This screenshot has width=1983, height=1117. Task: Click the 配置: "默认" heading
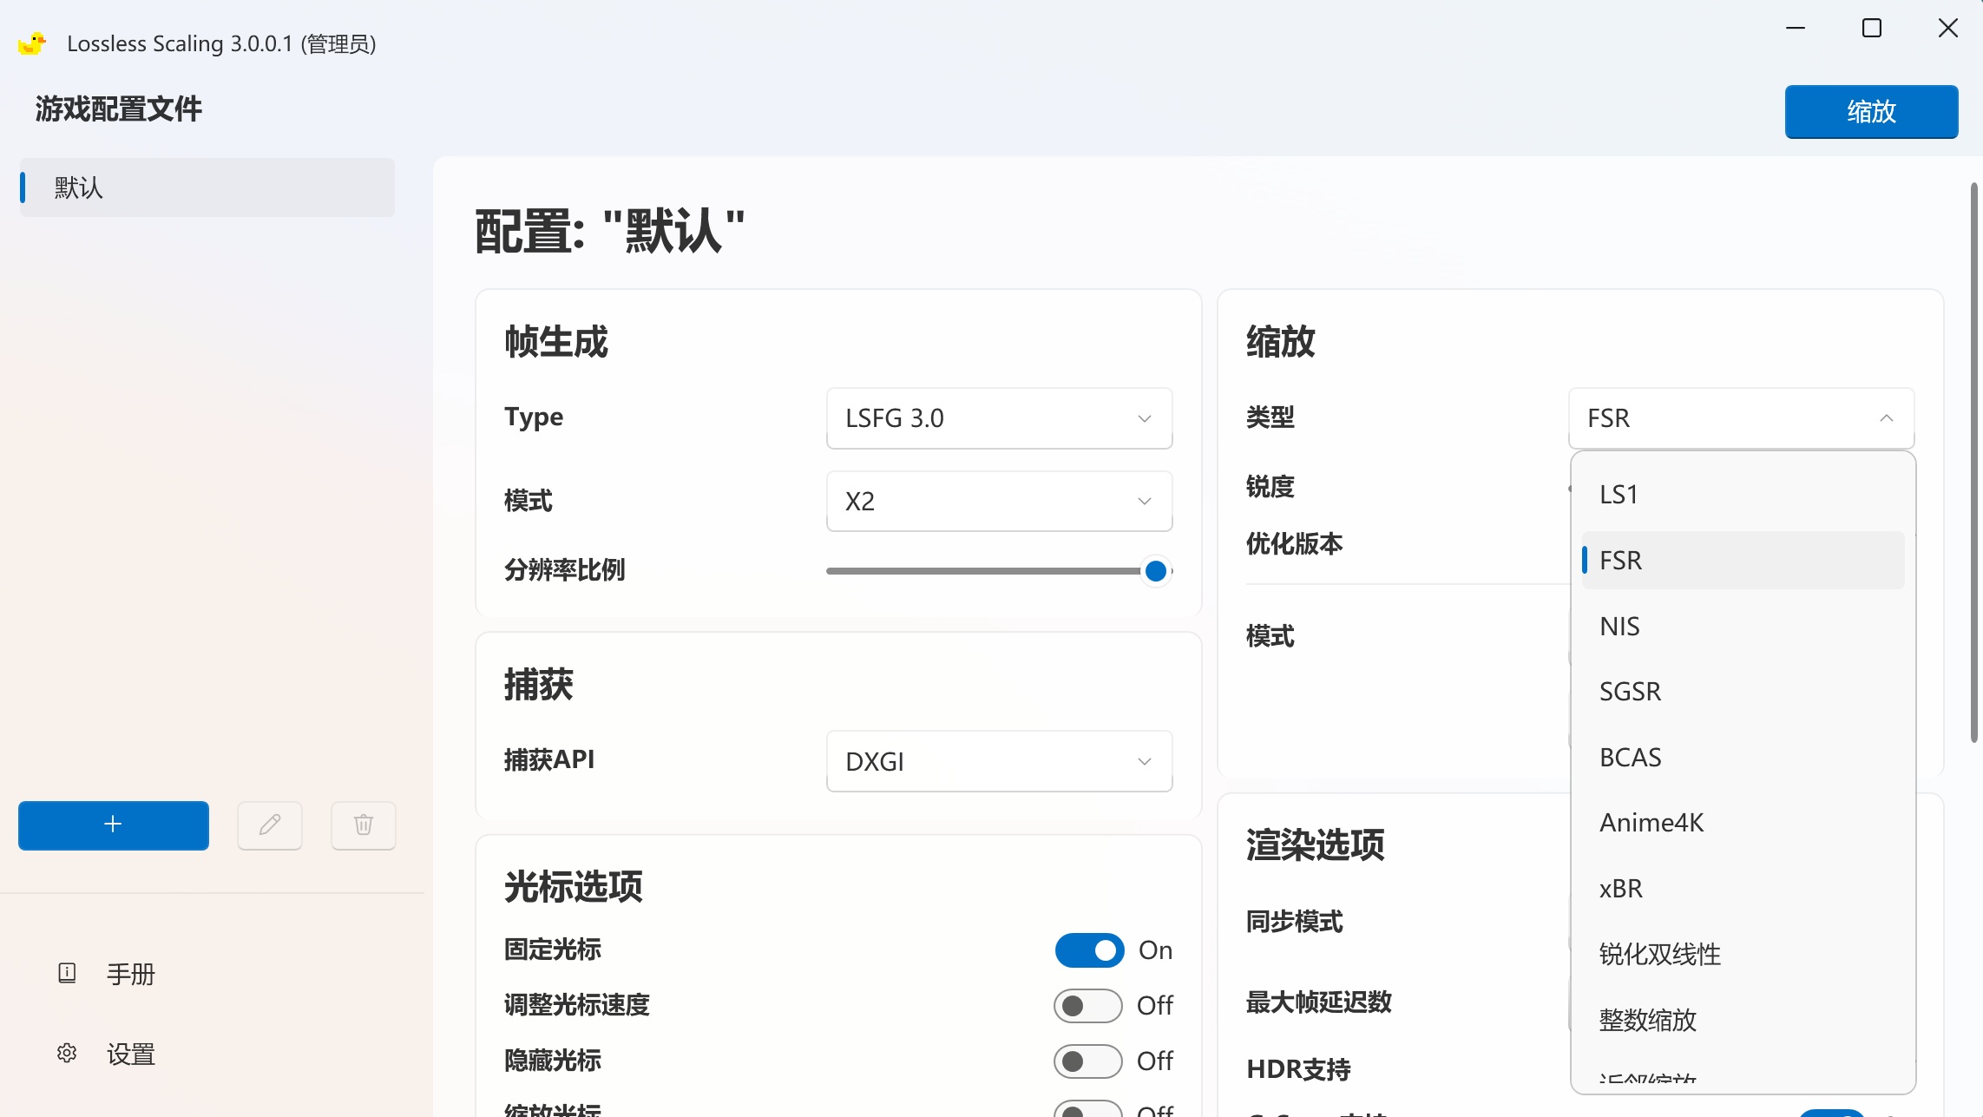[x=609, y=232]
